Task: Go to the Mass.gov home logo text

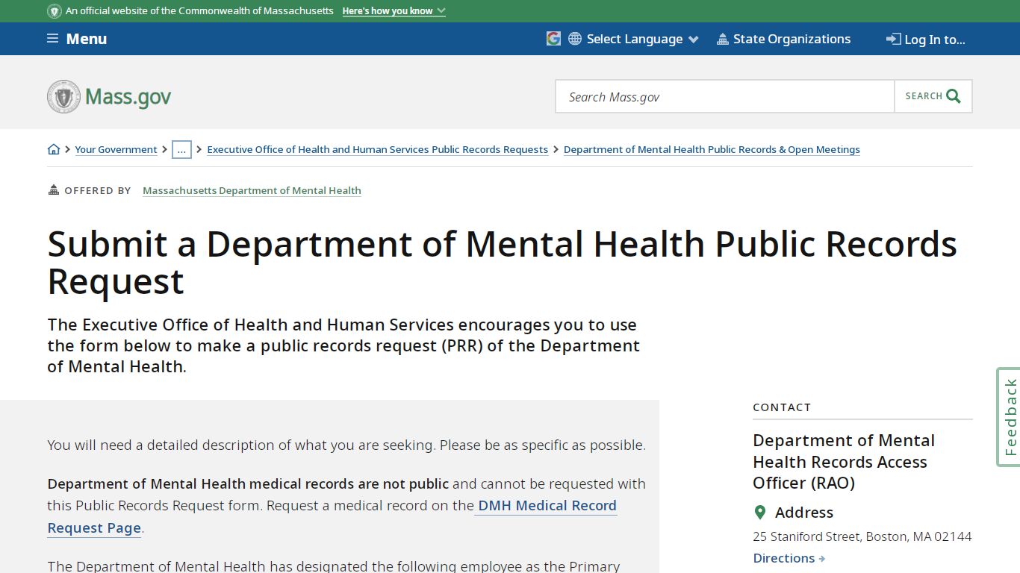Action: point(128,97)
